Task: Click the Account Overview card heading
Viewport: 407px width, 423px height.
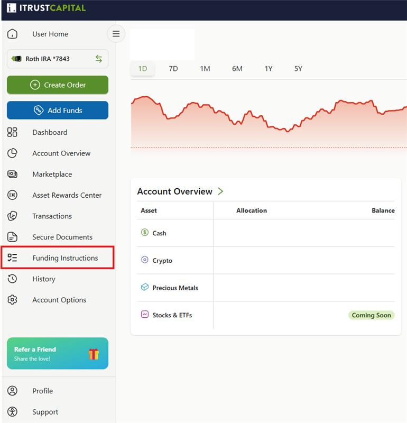Action: 174,191
